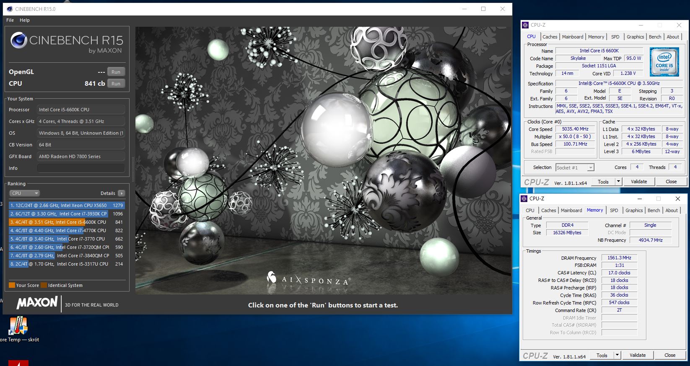Click the DRAM Frequency 1561.3 MHz value
This screenshot has width=690, height=366.
tap(619, 258)
